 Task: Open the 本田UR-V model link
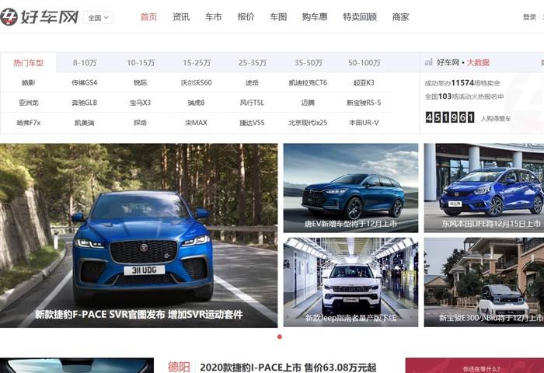pos(364,123)
